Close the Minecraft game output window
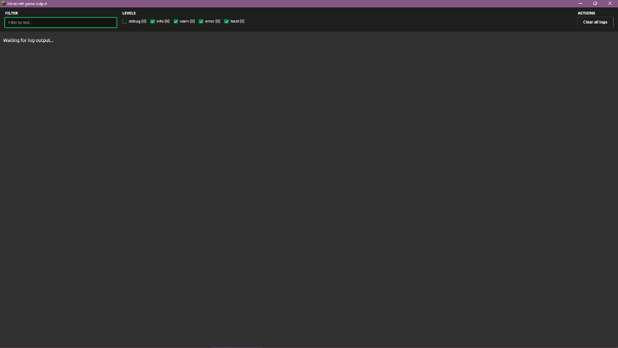618x348 pixels. (x=610, y=4)
